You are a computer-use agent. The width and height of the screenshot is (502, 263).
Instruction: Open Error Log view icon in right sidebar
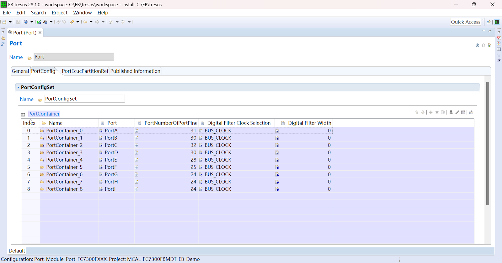(499, 38)
